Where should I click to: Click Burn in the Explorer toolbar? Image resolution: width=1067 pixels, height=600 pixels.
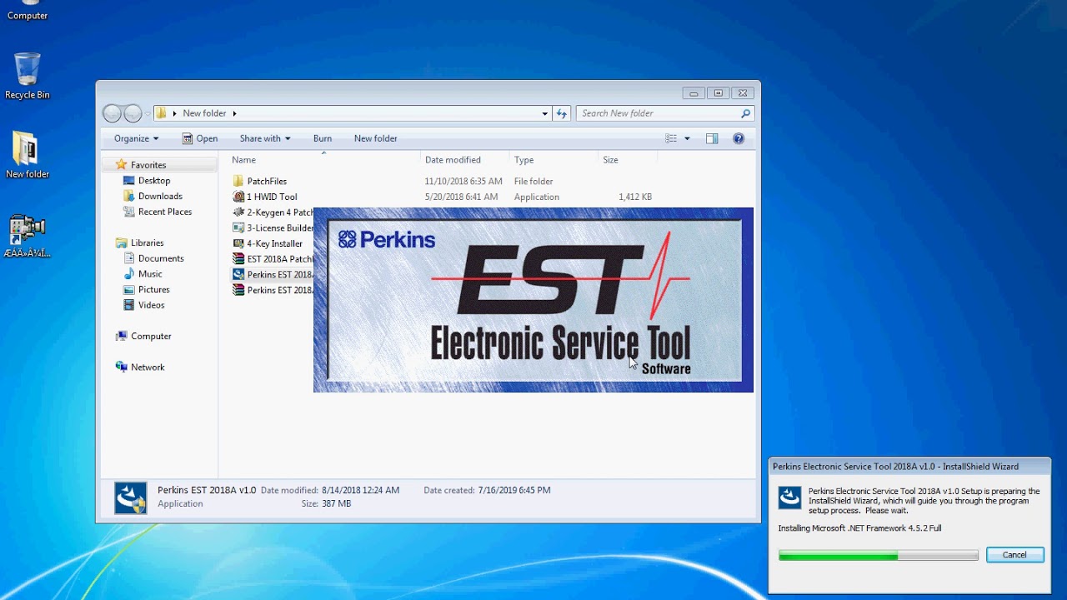323,138
